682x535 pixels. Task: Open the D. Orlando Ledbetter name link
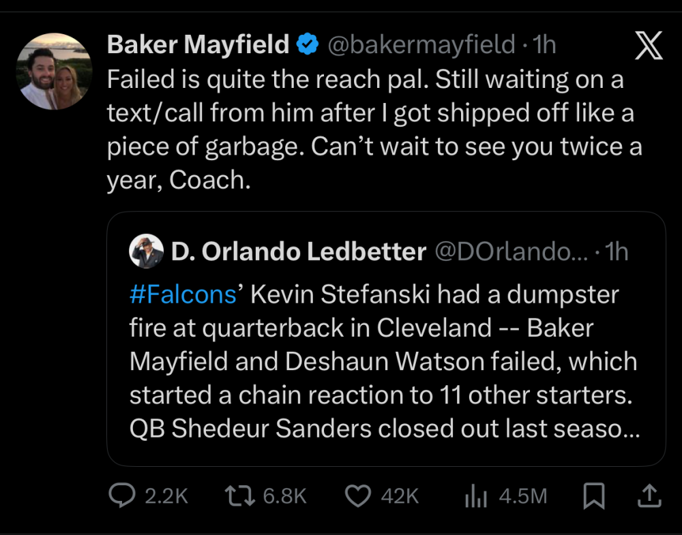tap(299, 252)
